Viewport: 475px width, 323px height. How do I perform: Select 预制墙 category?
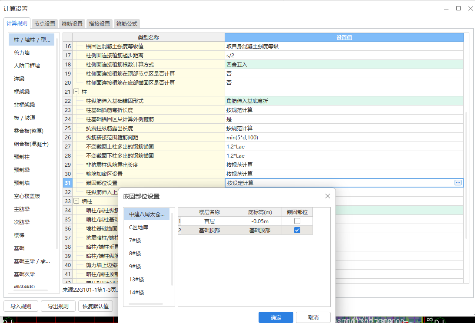pyautogui.click(x=31, y=183)
